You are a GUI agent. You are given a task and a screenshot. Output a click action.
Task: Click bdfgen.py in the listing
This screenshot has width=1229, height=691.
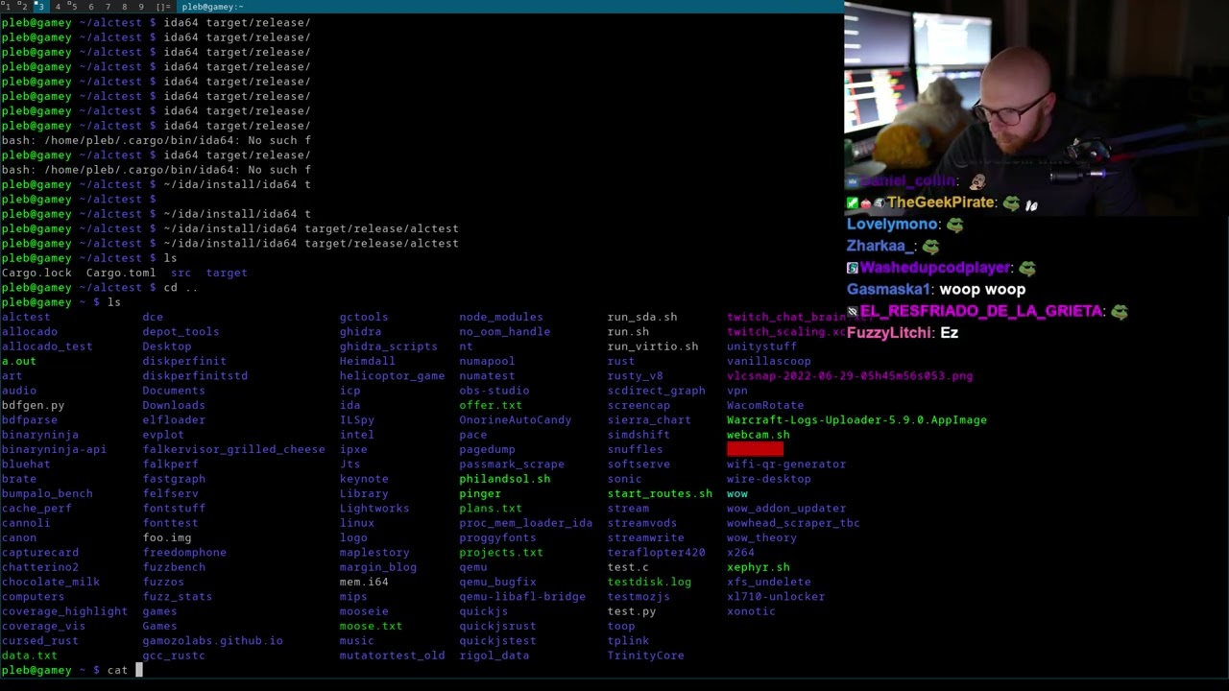[x=33, y=405]
